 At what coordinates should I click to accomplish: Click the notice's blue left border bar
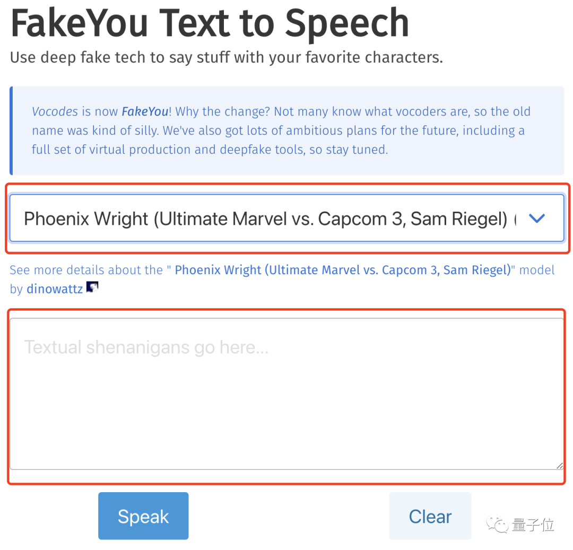pos(12,130)
